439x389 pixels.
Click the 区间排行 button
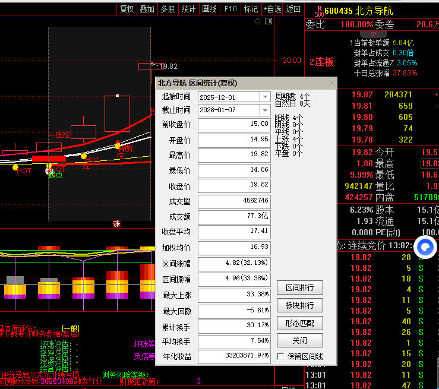pyautogui.click(x=300, y=288)
